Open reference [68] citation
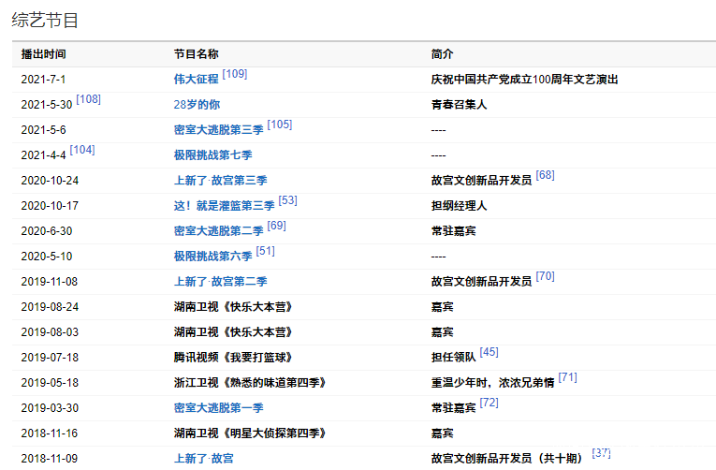Image resolution: width=716 pixels, height=470 pixels. click(x=546, y=175)
